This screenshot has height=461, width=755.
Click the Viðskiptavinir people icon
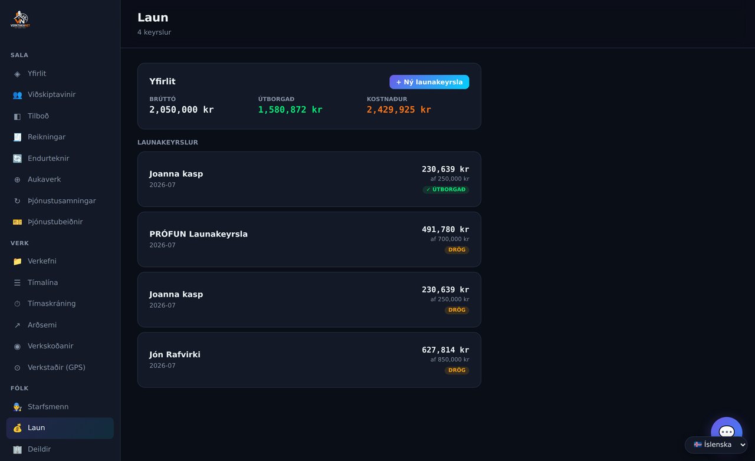click(x=17, y=95)
